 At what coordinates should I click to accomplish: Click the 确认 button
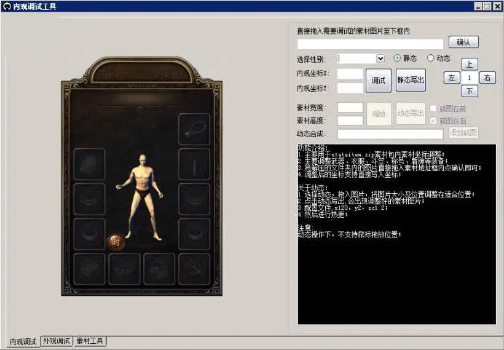(x=463, y=42)
